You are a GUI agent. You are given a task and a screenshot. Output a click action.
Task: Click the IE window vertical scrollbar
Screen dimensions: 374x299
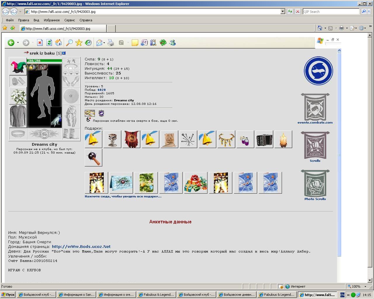pos(370,158)
